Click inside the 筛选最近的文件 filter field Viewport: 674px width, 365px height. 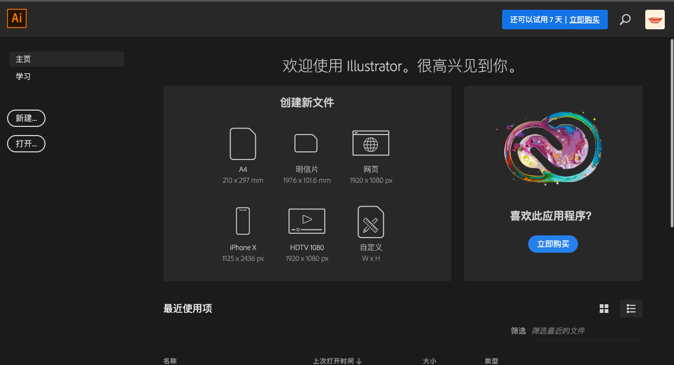(x=587, y=331)
